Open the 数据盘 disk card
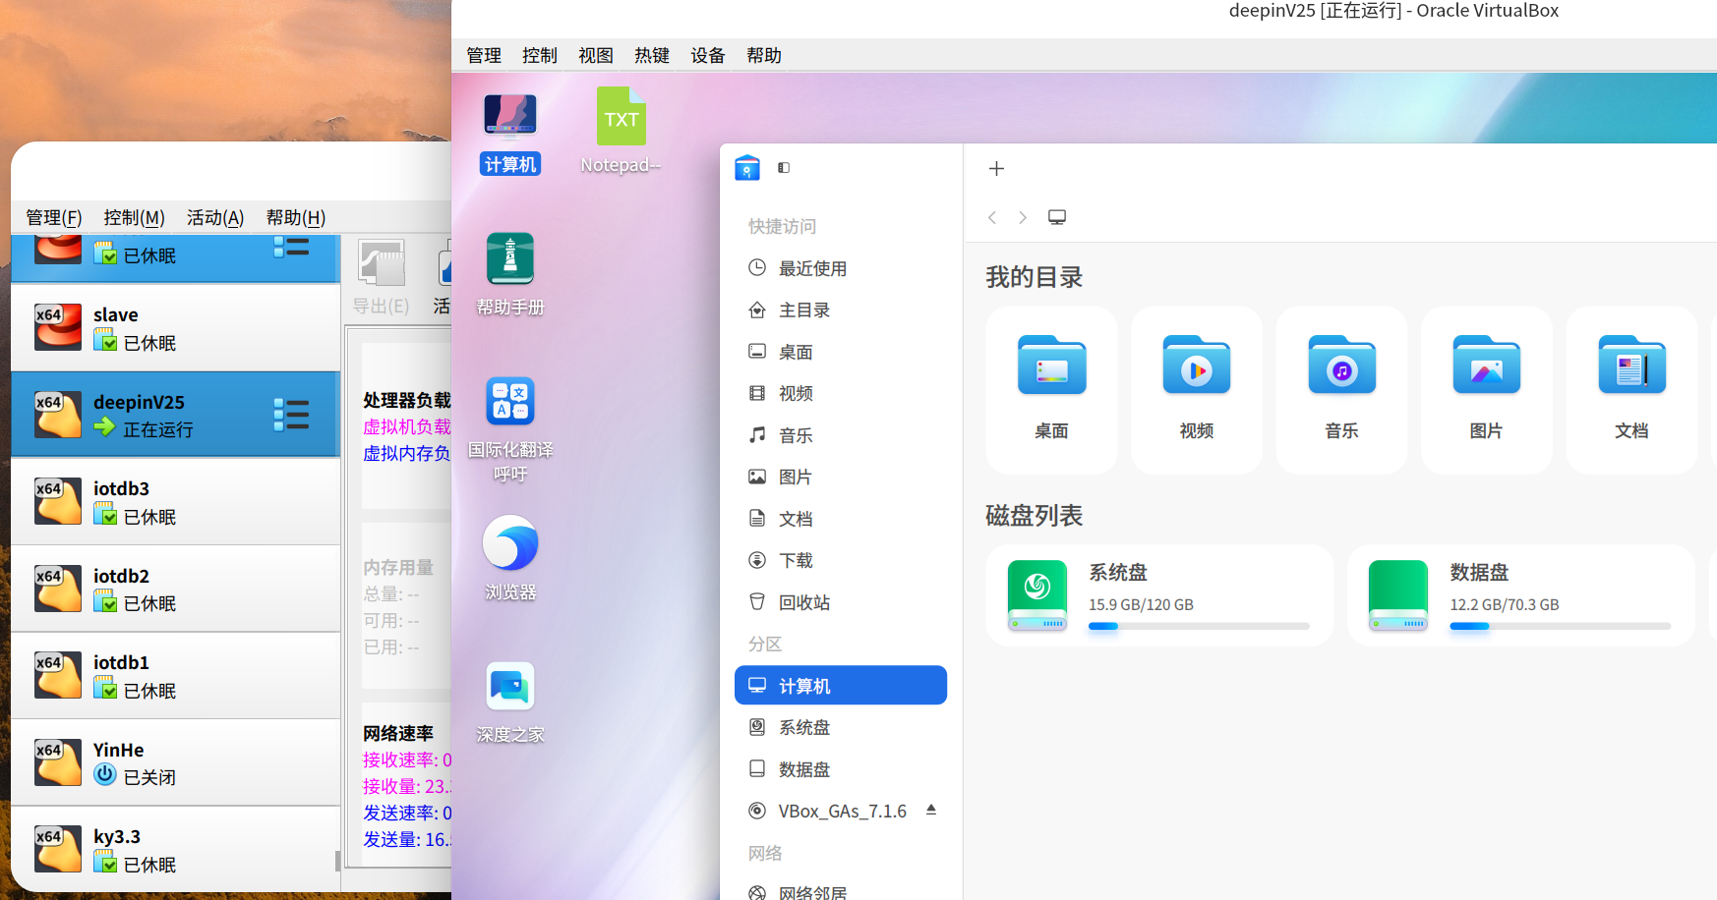1717x900 pixels. [1521, 595]
